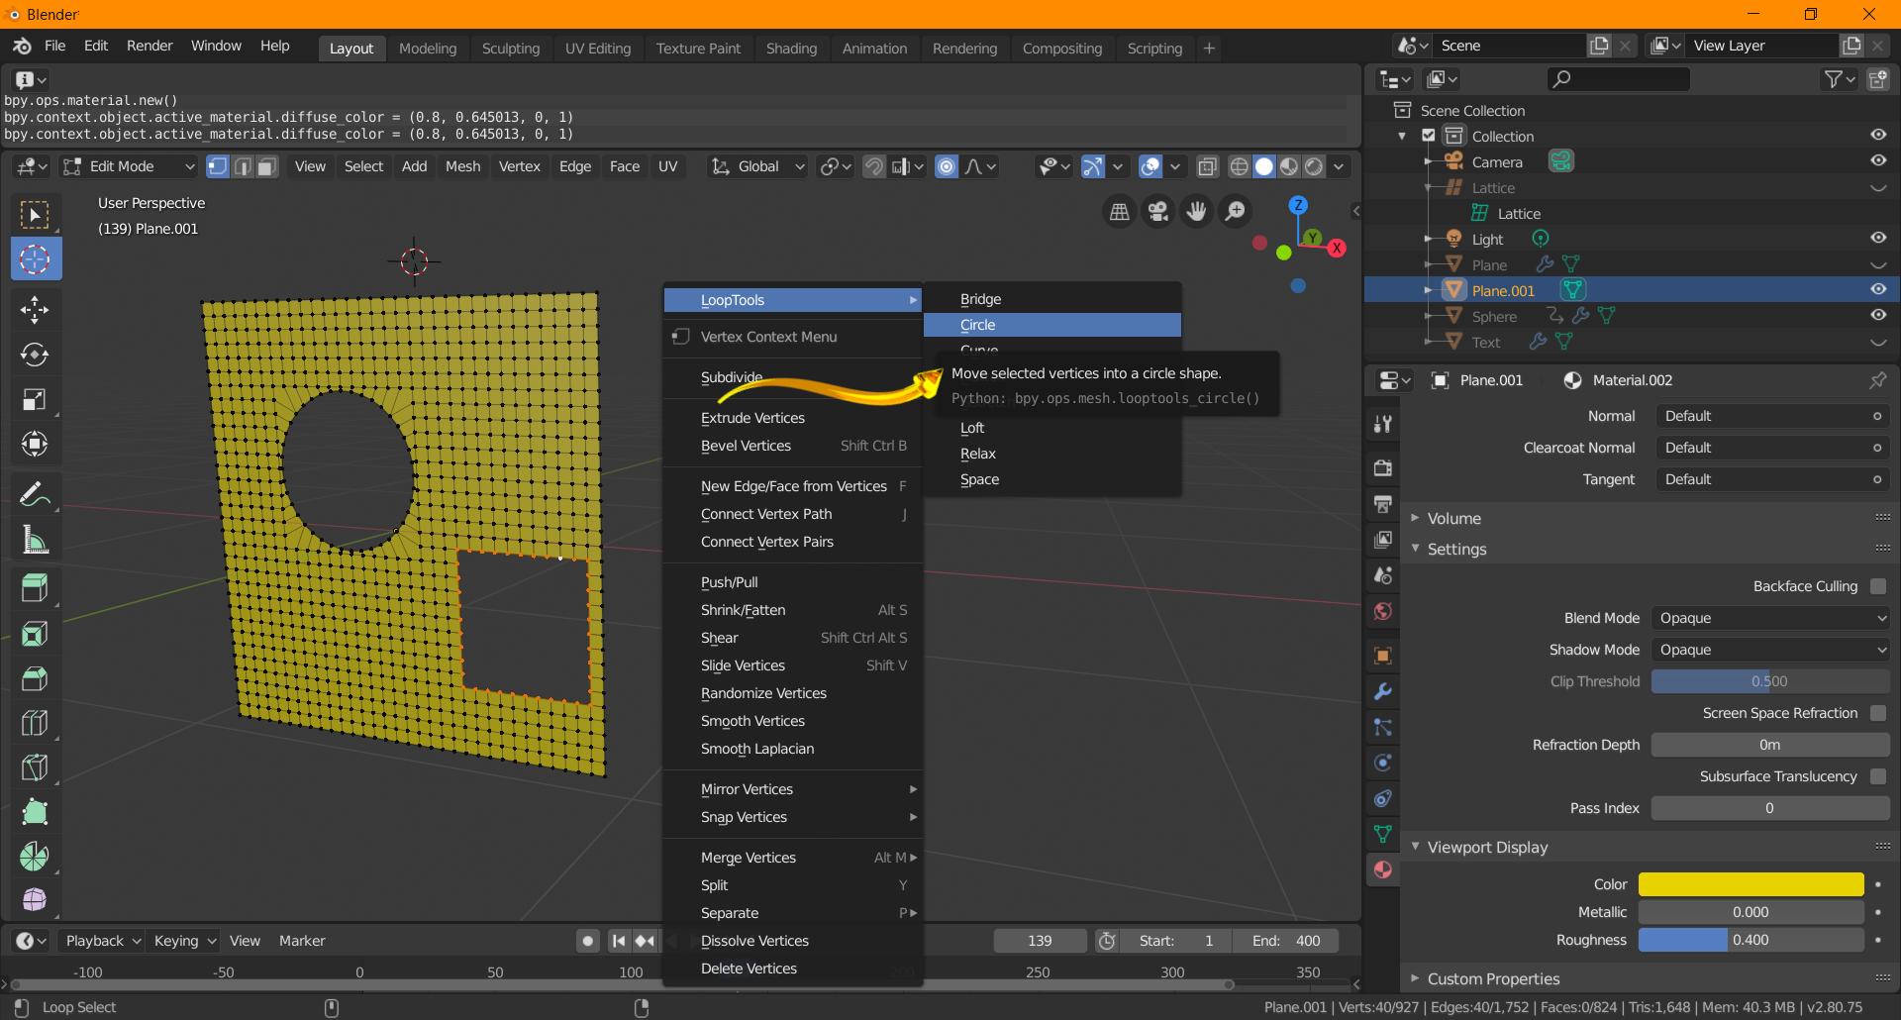Switch to the Sculpting workspace tab
This screenshot has height=1020, width=1901.
pyautogui.click(x=510, y=48)
